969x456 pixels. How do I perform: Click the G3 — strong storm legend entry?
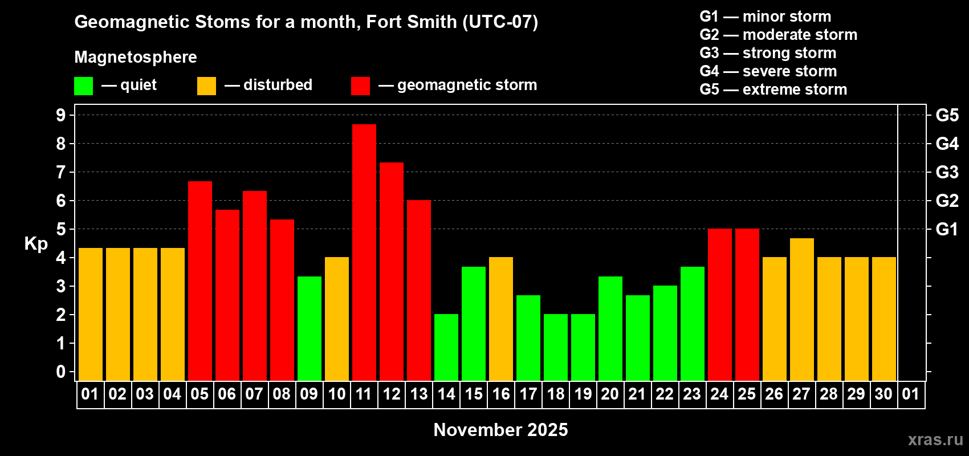coord(768,53)
